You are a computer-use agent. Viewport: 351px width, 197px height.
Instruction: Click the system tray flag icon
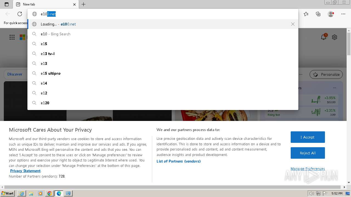pos(325,193)
